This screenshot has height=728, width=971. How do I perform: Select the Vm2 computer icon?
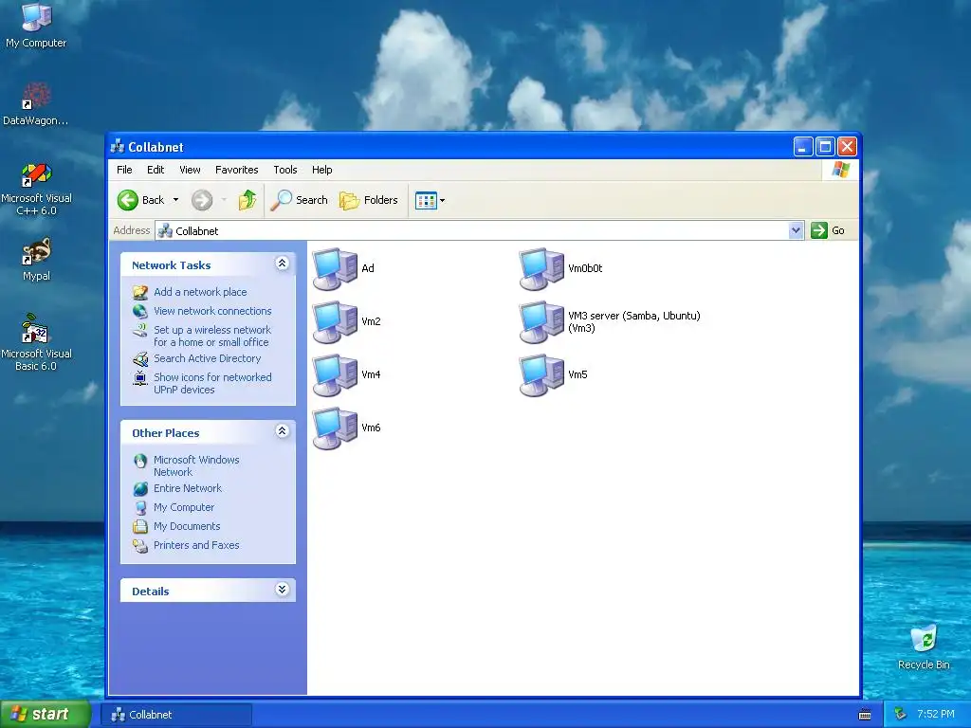pos(335,322)
